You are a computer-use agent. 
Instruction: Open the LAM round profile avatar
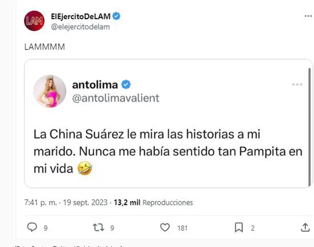pyautogui.click(x=34, y=21)
